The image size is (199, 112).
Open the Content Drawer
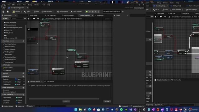[7, 106]
